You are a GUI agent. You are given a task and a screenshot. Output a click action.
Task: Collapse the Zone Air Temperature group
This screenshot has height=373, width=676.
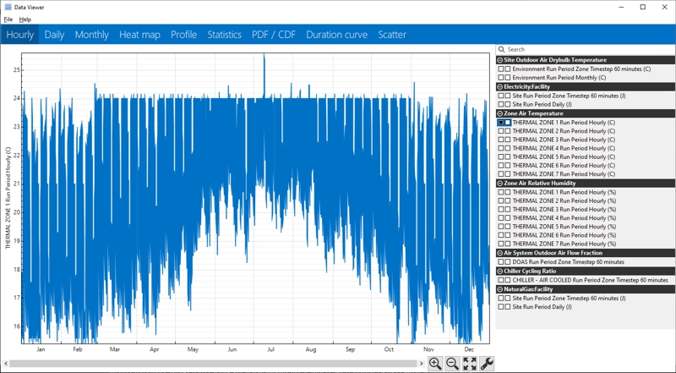(500, 113)
